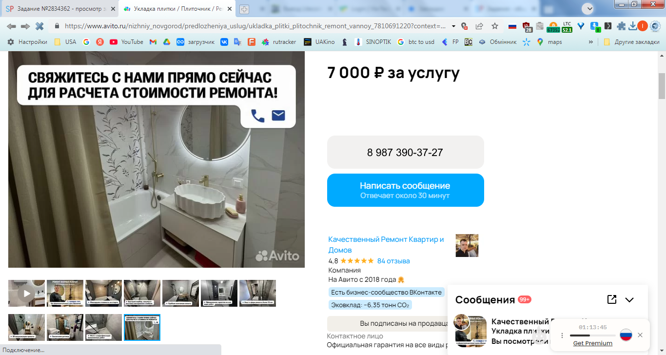
Task: Open the LTC price extension
Action: [x=567, y=27]
